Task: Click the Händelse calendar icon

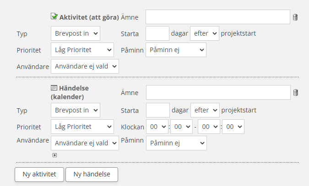Action: [x=54, y=87]
